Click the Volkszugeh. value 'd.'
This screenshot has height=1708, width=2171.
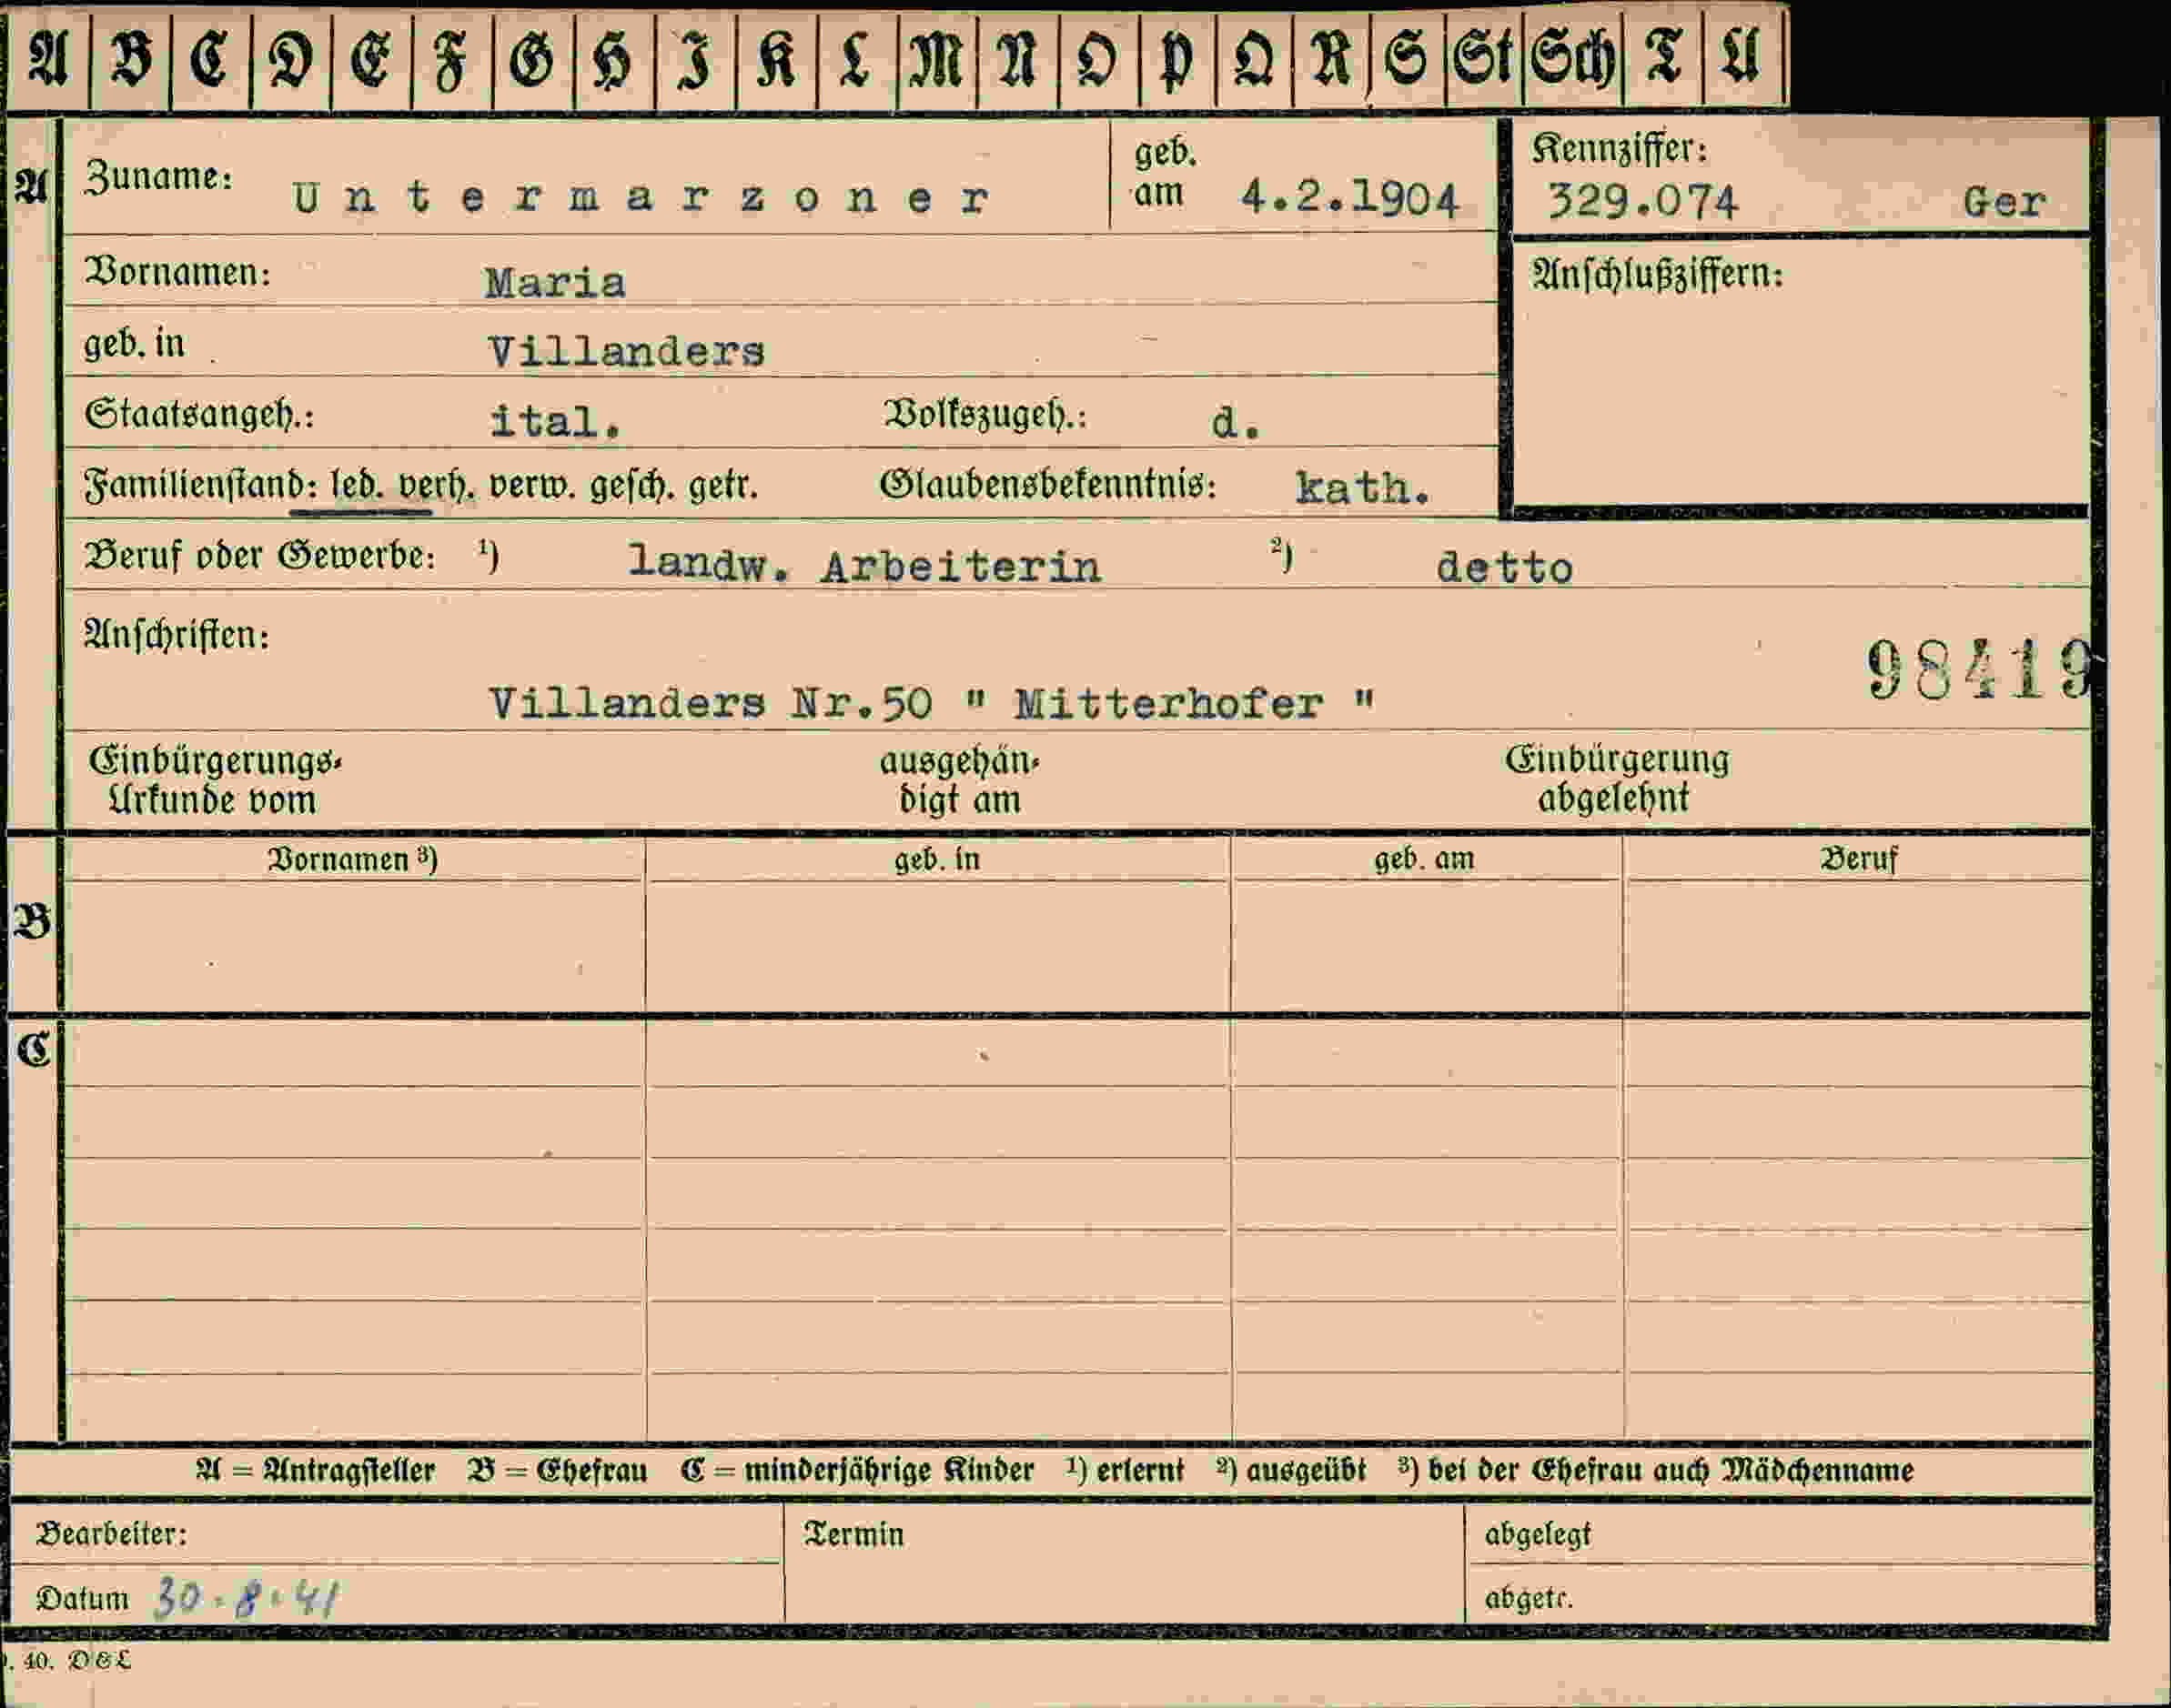pos(1236,423)
